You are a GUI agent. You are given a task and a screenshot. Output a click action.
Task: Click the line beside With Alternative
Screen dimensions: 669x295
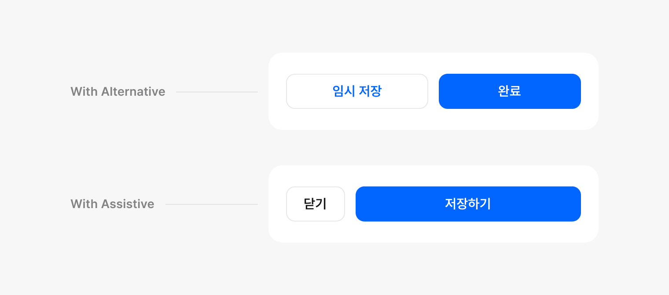click(x=217, y=92)
